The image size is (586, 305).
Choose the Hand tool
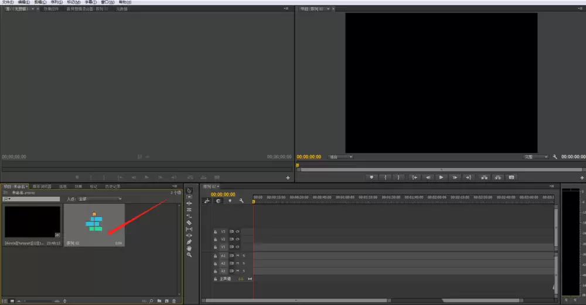click(x=189, y=248)
